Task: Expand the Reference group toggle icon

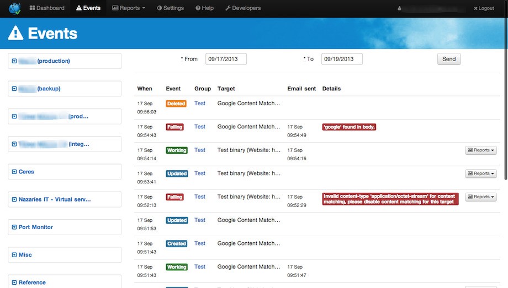Action: 14,282
